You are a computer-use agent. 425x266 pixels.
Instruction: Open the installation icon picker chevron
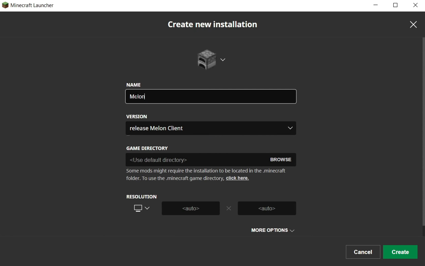[x=223, y=60]
